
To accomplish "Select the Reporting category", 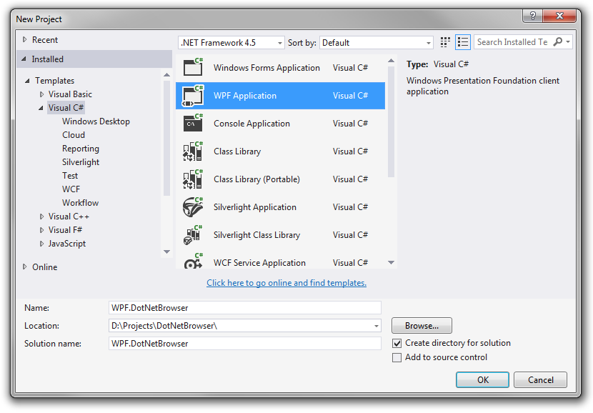I will click(81, 149).
